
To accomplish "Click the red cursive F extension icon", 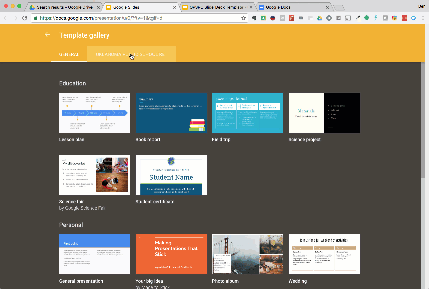I will [292, 18].
